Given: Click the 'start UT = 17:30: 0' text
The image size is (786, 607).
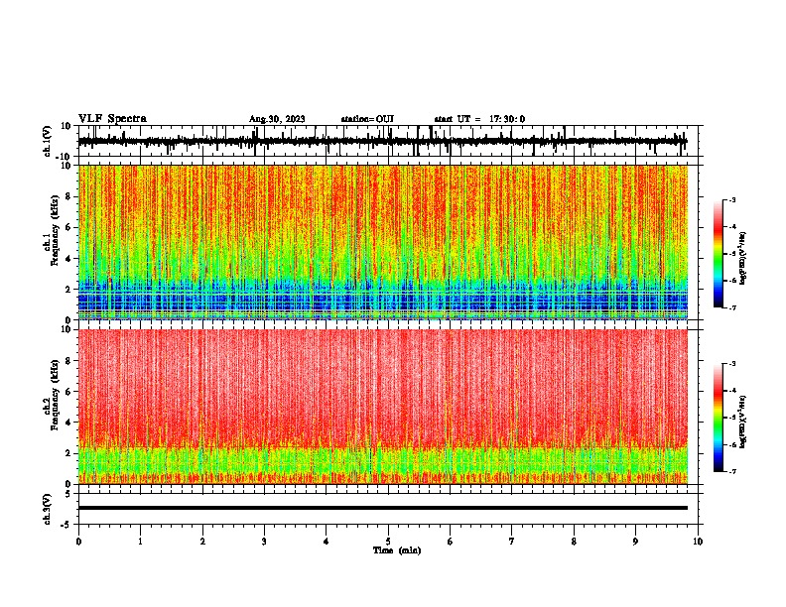Looking at the screenshot, I should (479, 119).
